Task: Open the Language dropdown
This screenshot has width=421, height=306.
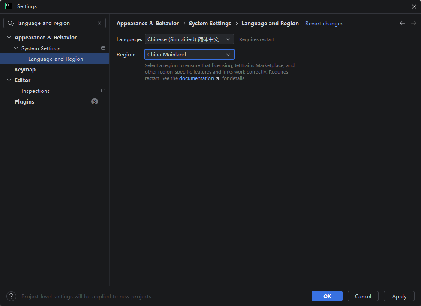Action: coord(189,39)
